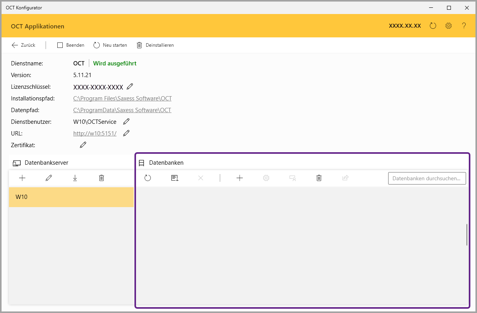Open settings via the header gear icon

click(x=449, y=26)
